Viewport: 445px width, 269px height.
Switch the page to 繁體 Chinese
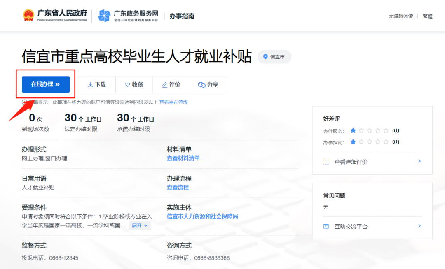[427, 16]
